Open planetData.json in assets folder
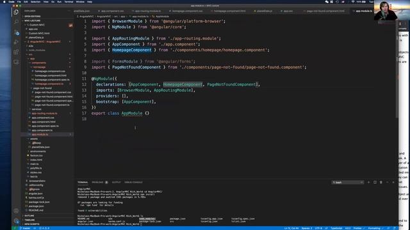 pos(40,147)
